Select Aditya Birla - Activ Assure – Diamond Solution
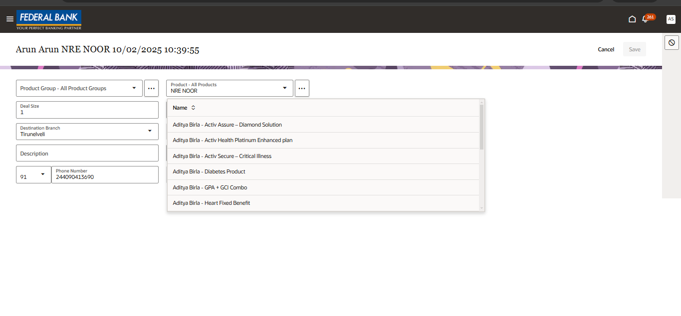The image size is (681, 316). (x=323, y=125)
